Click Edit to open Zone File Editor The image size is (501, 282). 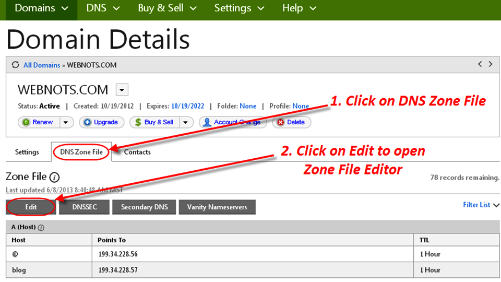[x=31, y=207]
